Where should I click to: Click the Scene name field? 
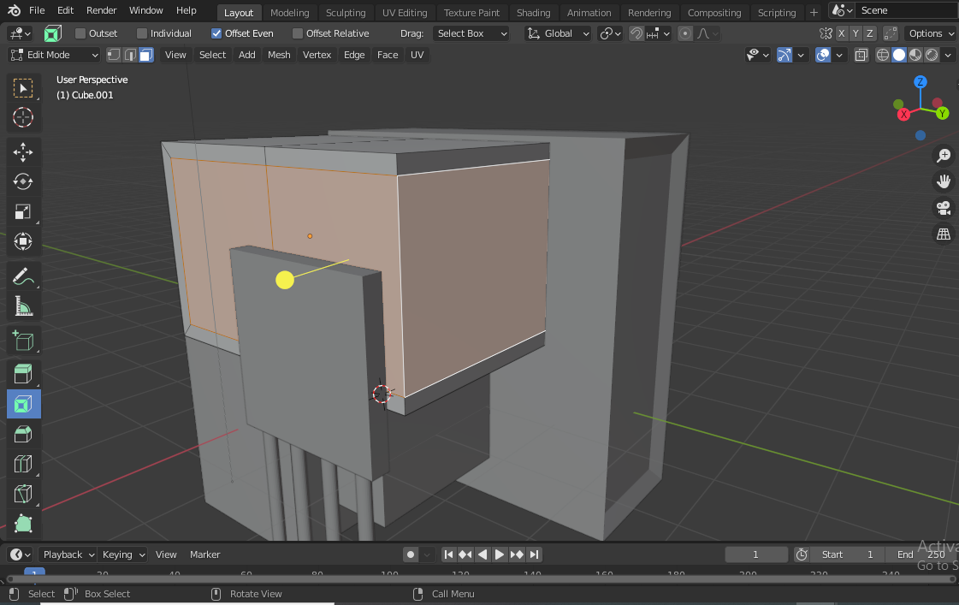907,10
